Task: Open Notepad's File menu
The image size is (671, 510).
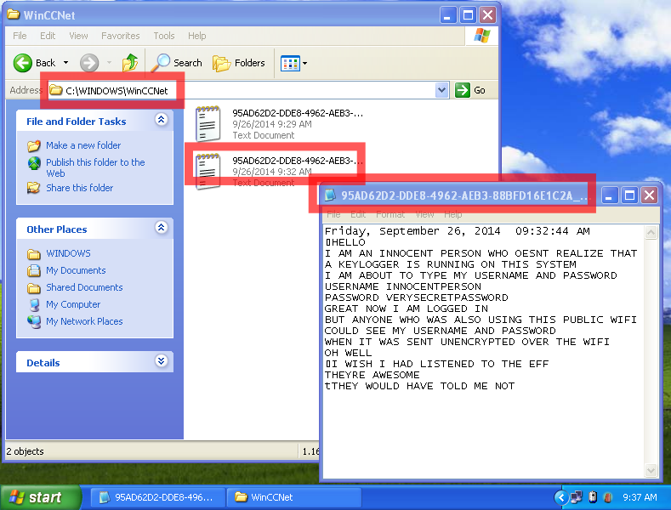Action: 333,214
